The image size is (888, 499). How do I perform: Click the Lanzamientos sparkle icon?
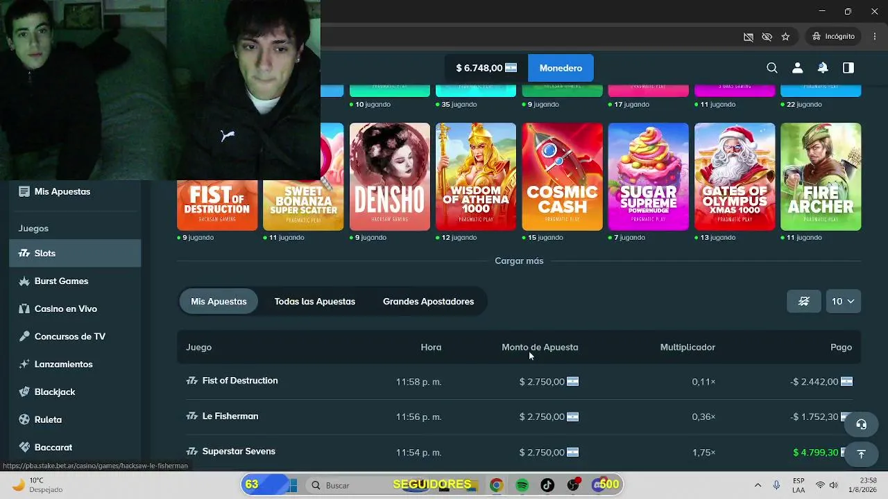[x=24, y=364]
